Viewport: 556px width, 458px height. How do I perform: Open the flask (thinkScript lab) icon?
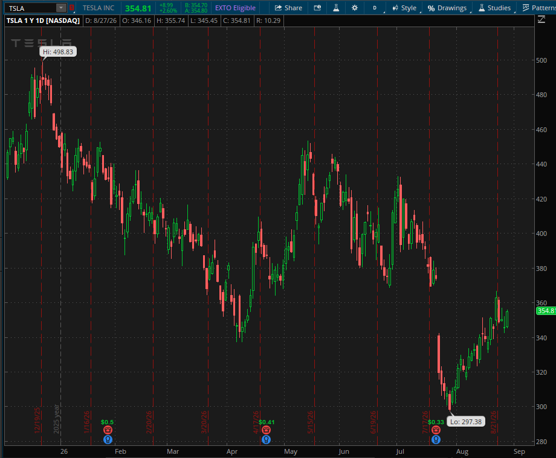coord(336,8)
